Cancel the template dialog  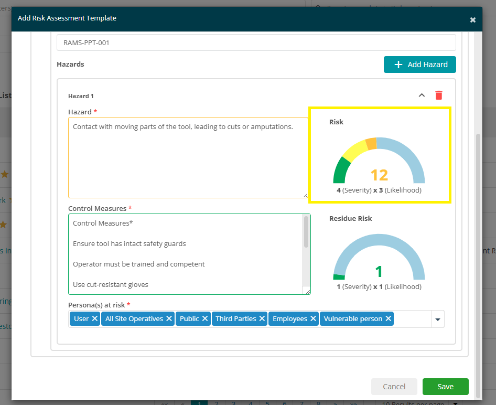click(394, 387)
